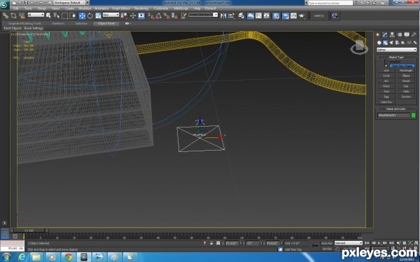Open the Render Setup icon
This screenshot has width=420, height=262.
(x=286, y=16)
